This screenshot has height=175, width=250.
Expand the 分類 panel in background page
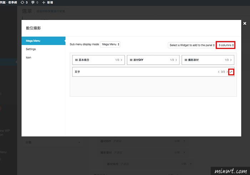coord(79,142)
